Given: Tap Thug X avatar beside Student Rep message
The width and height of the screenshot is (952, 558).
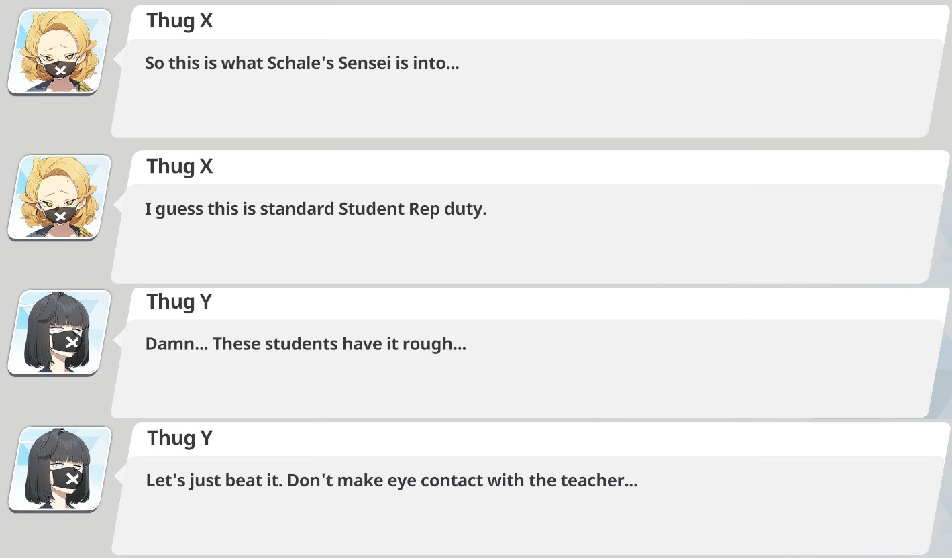Looking at the screenshot, I should [x=59, y=197].
